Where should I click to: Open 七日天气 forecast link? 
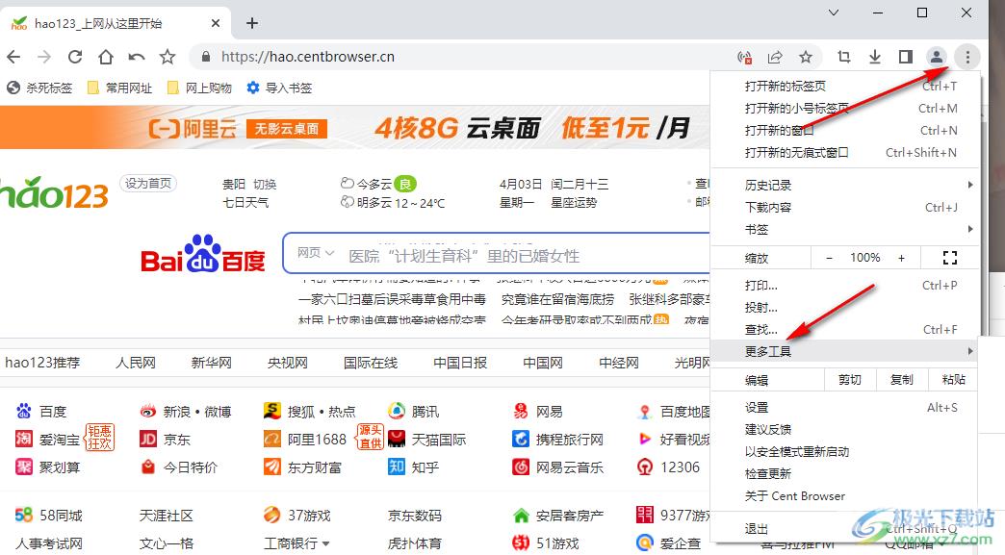[x=245, y=203]
